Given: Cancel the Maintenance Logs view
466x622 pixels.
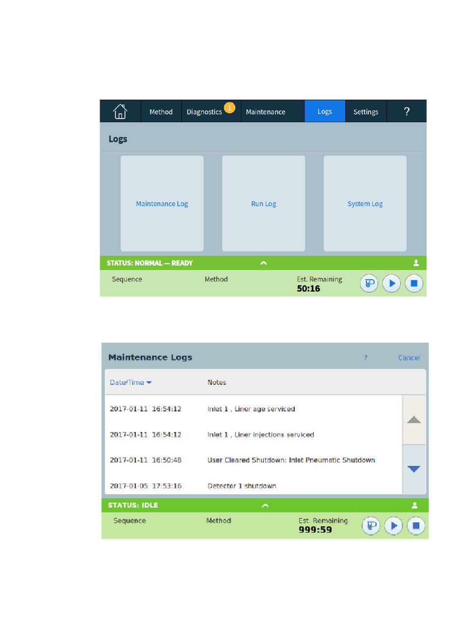Looking at the screenshot, I should [409, 358].
